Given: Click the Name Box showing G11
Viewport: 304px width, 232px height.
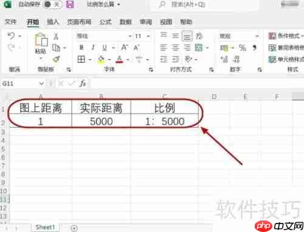Looking at the screenshot, I should click(19, 83).
